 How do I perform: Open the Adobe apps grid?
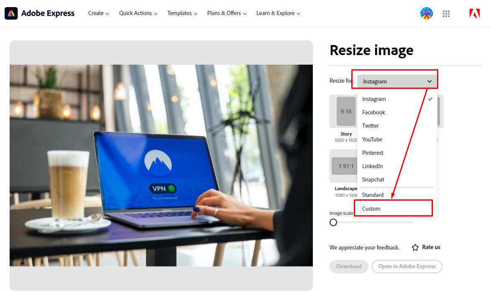[446, 13]
